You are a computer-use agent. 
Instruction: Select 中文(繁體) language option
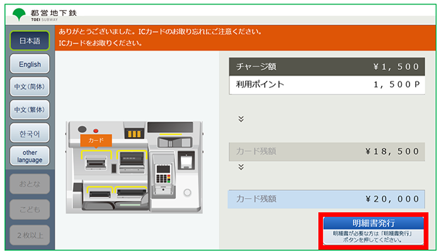pyautogui.click(x=30, y=110)
